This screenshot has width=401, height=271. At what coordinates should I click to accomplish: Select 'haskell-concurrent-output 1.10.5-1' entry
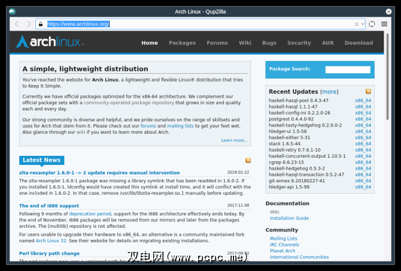[x=307, y=156]
